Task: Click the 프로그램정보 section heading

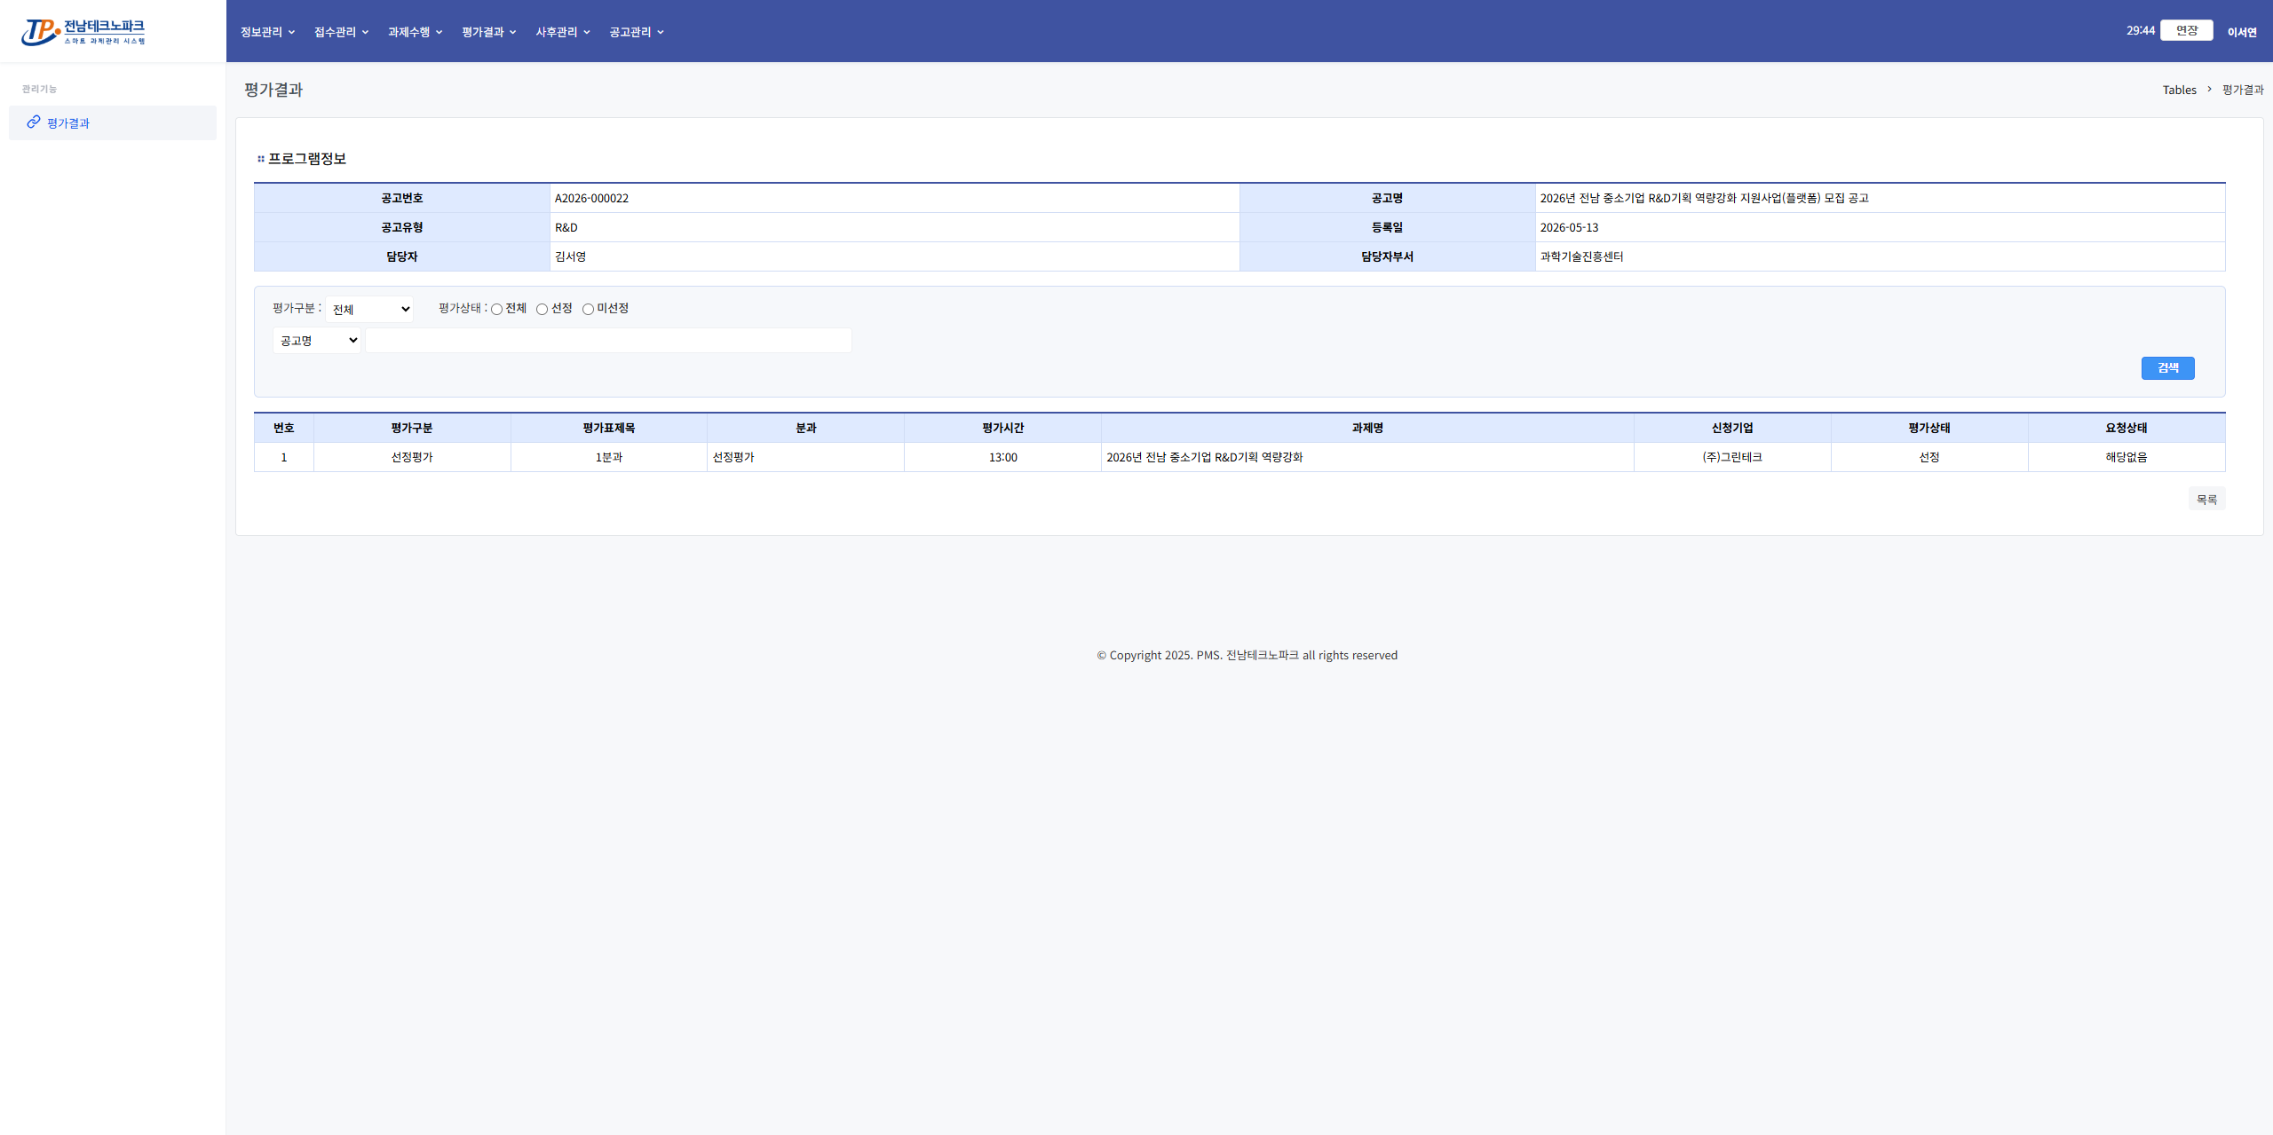Action: click(x=307, y=159)
